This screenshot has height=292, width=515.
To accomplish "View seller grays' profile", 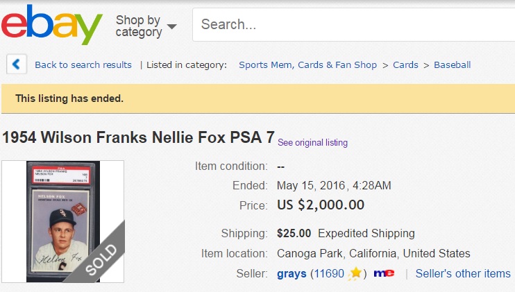I will pos(292,273).
